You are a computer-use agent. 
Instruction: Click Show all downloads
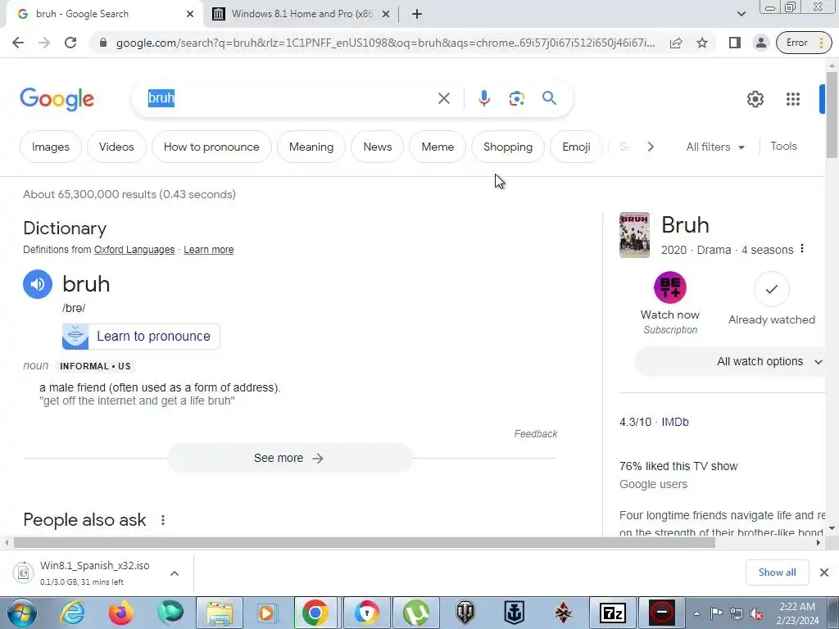(777, 572)
